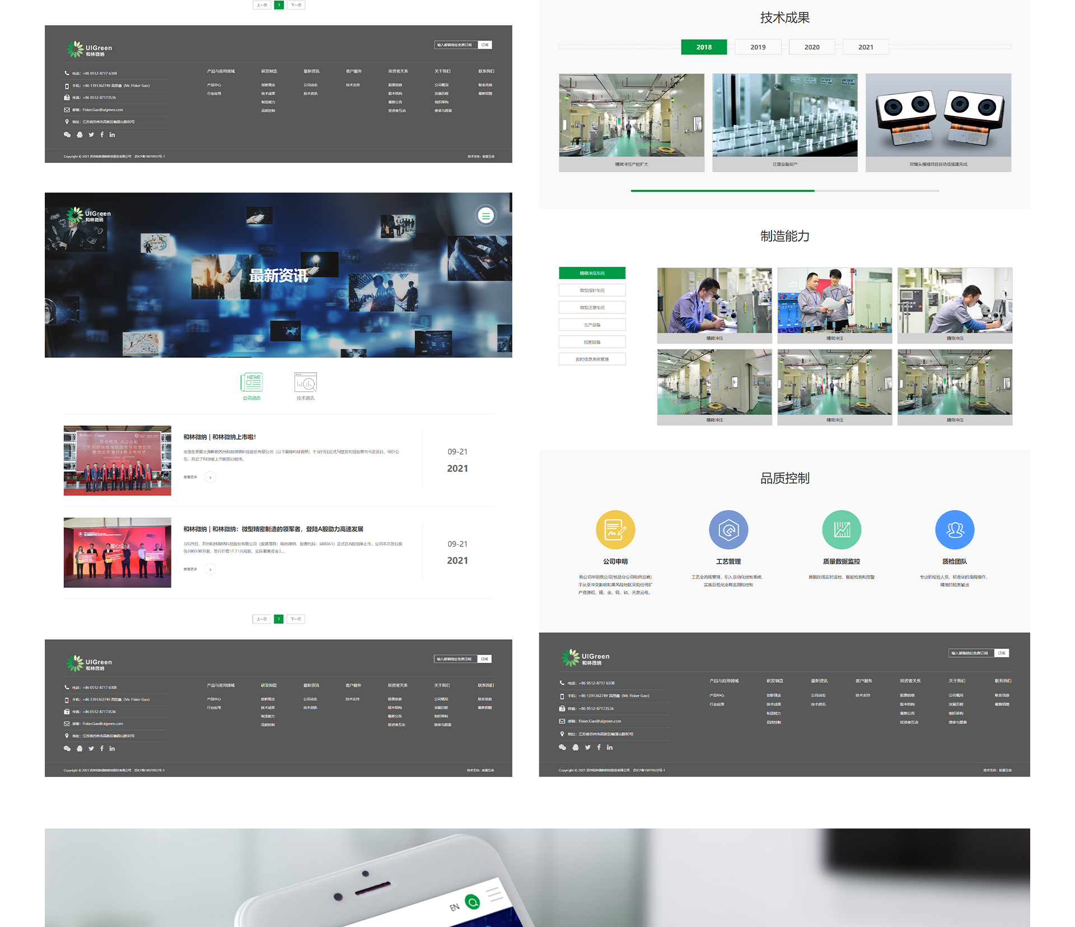Click 客户服务 in footer below news list
This screenshot has width=1075, height=927.
click(353, 685)
